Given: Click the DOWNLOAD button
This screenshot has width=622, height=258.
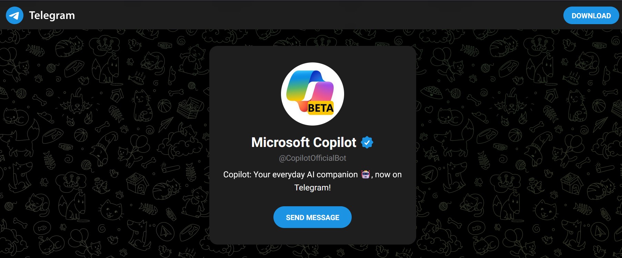Looking at the screenshot, I should [591, 16].
